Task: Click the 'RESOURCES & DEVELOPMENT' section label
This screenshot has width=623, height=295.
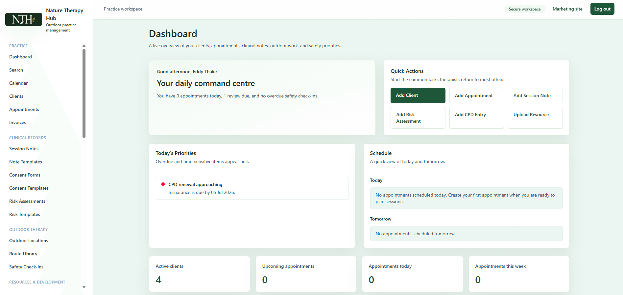Action: (x=37, y=282)
